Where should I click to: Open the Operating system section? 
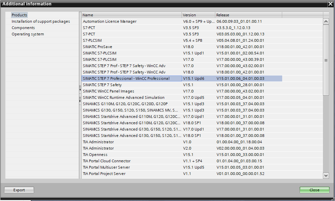point(28,34)
